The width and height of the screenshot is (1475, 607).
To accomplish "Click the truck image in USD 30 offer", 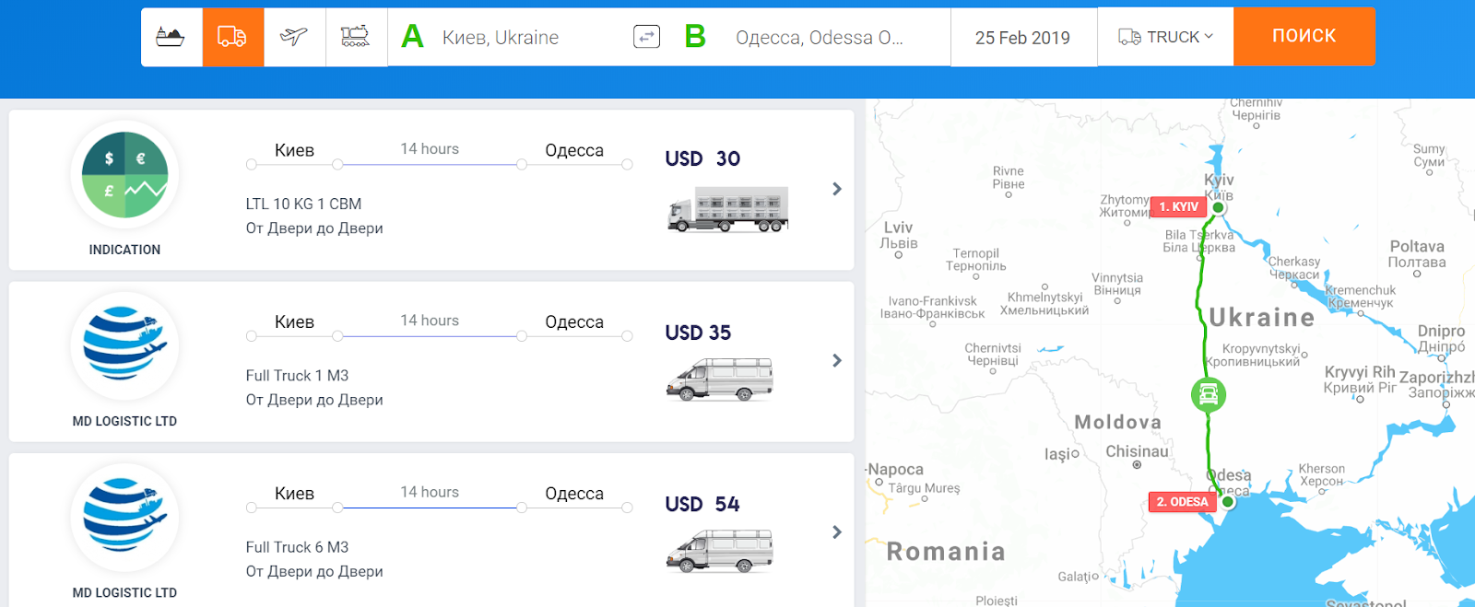I will (727, 209).
